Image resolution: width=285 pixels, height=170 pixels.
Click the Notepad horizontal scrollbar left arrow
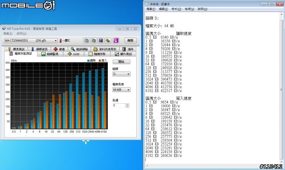(x=147, y=166)
